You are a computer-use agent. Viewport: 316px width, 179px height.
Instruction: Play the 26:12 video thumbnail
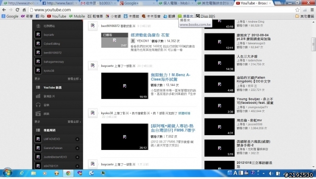(124, 137)
